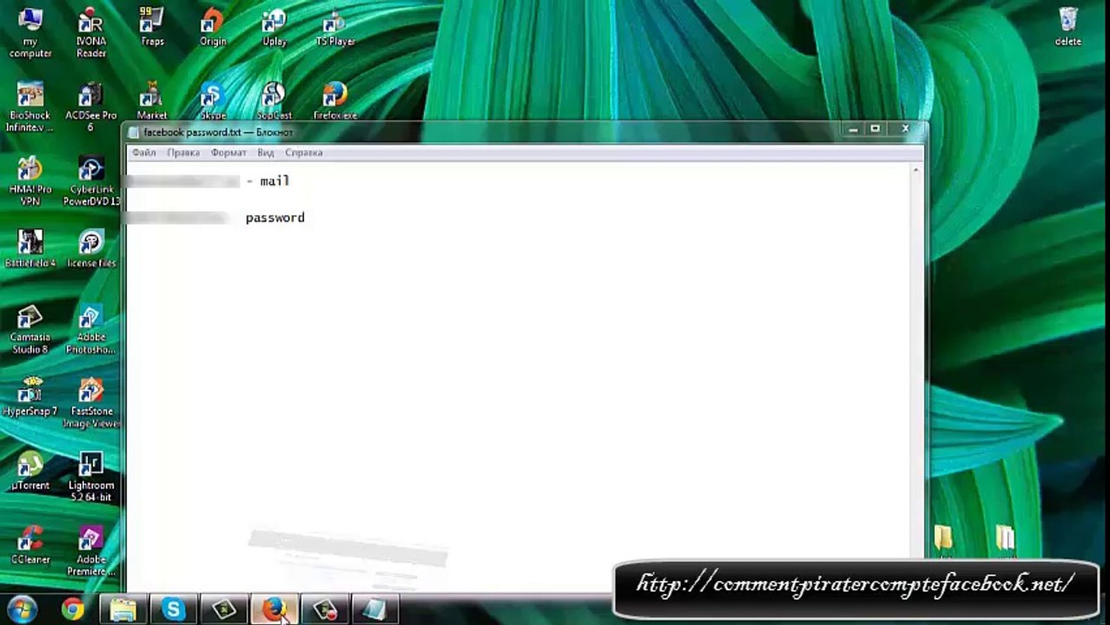
Task: Select the Adobe Photoshop desktop shortcut
Action: (91, 329)
